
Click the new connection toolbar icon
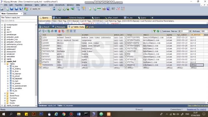(2, 9)
